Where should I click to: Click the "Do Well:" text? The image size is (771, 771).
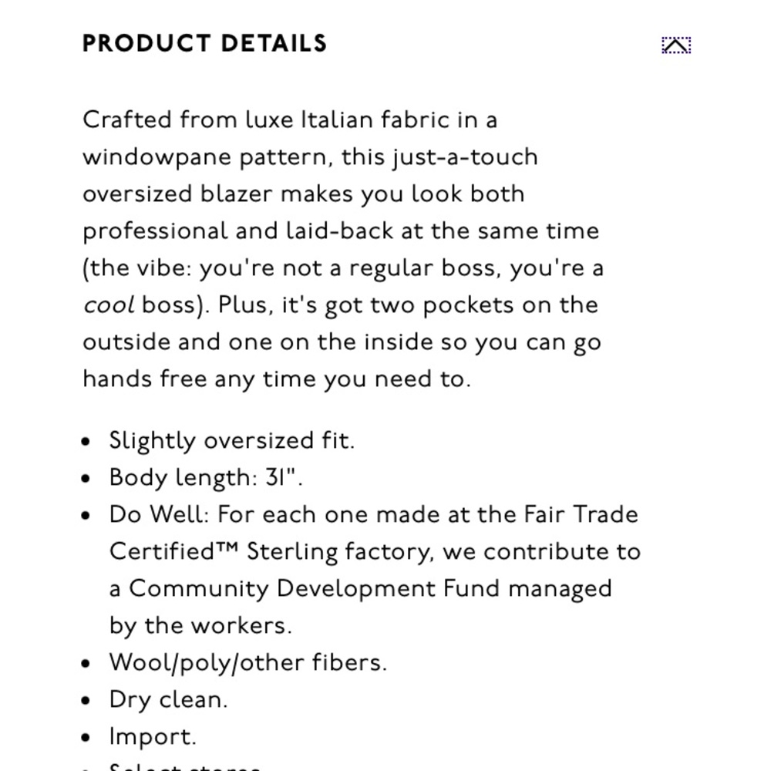[x=160, y=514]
